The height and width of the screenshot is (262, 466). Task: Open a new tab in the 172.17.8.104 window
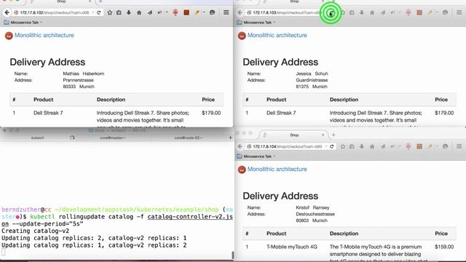click(x=333, y=135)
